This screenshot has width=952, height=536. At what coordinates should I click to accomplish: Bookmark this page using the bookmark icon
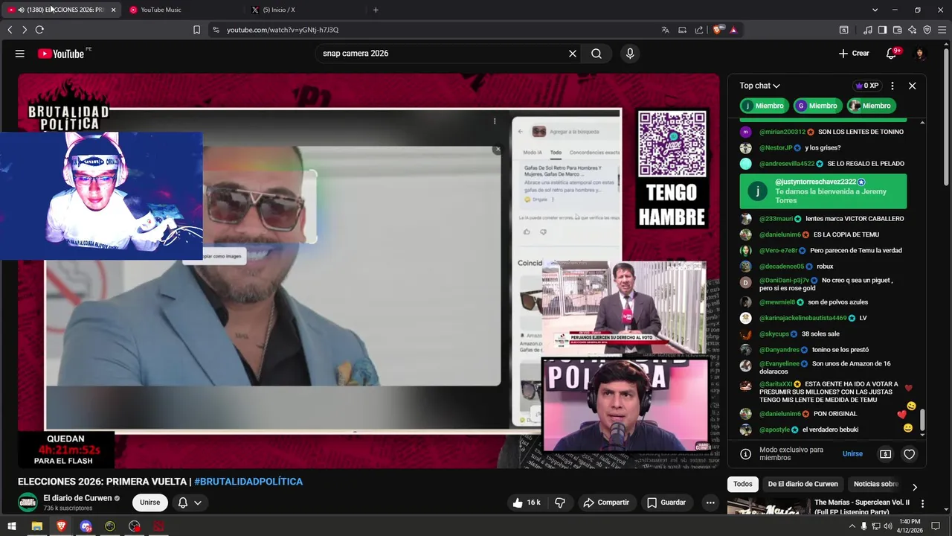pyautogui.click(x=196, y=30)
